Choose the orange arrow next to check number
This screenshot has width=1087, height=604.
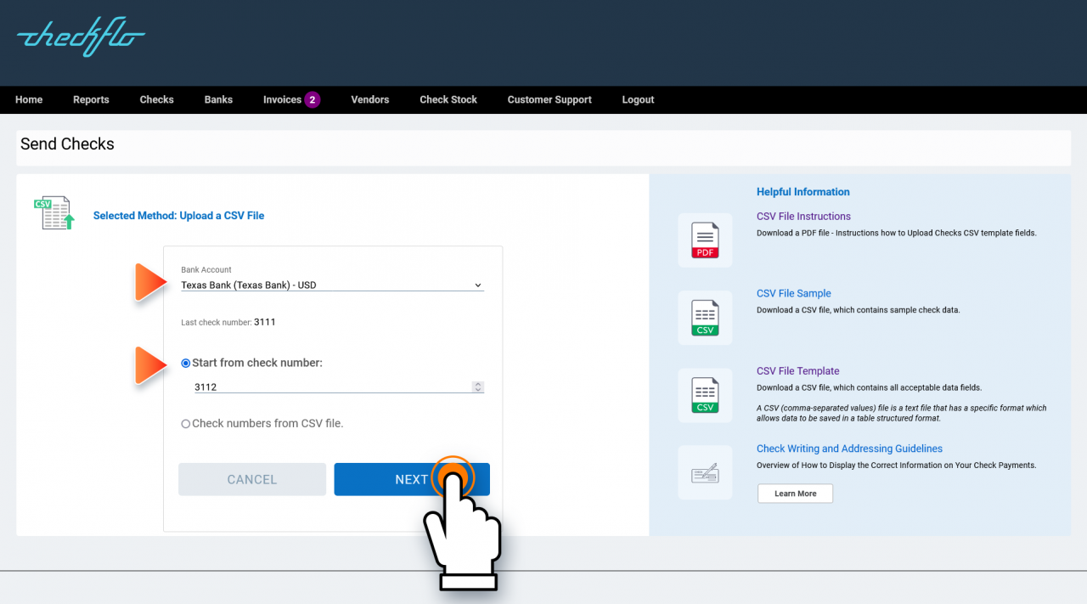coord(149,364)
